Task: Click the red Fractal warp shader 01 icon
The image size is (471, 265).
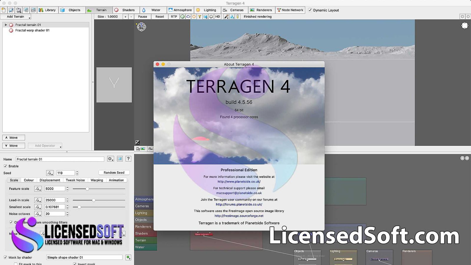Action: (11, 30)
